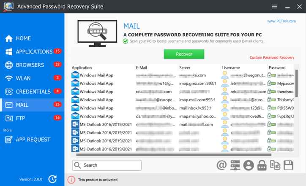Click the password padlock icon
The image size is (306, 186).
pos(262,165)
